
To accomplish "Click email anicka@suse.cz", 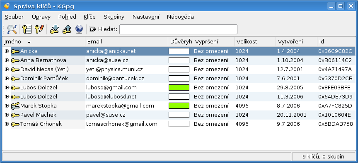I will 107,60.
